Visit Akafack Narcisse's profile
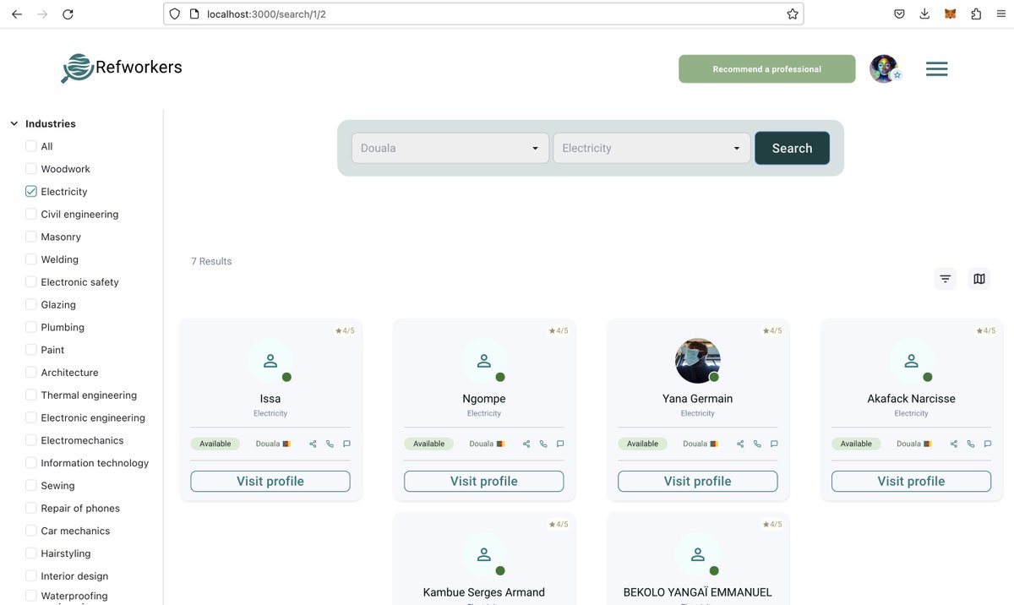Image resolution: width=1014 pixels, height=605 pixels. pos(912,481)
